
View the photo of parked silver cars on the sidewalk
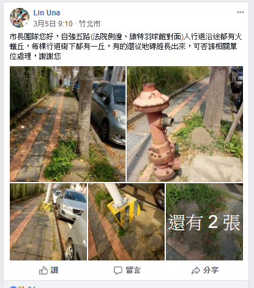click(x=48, y=222)
